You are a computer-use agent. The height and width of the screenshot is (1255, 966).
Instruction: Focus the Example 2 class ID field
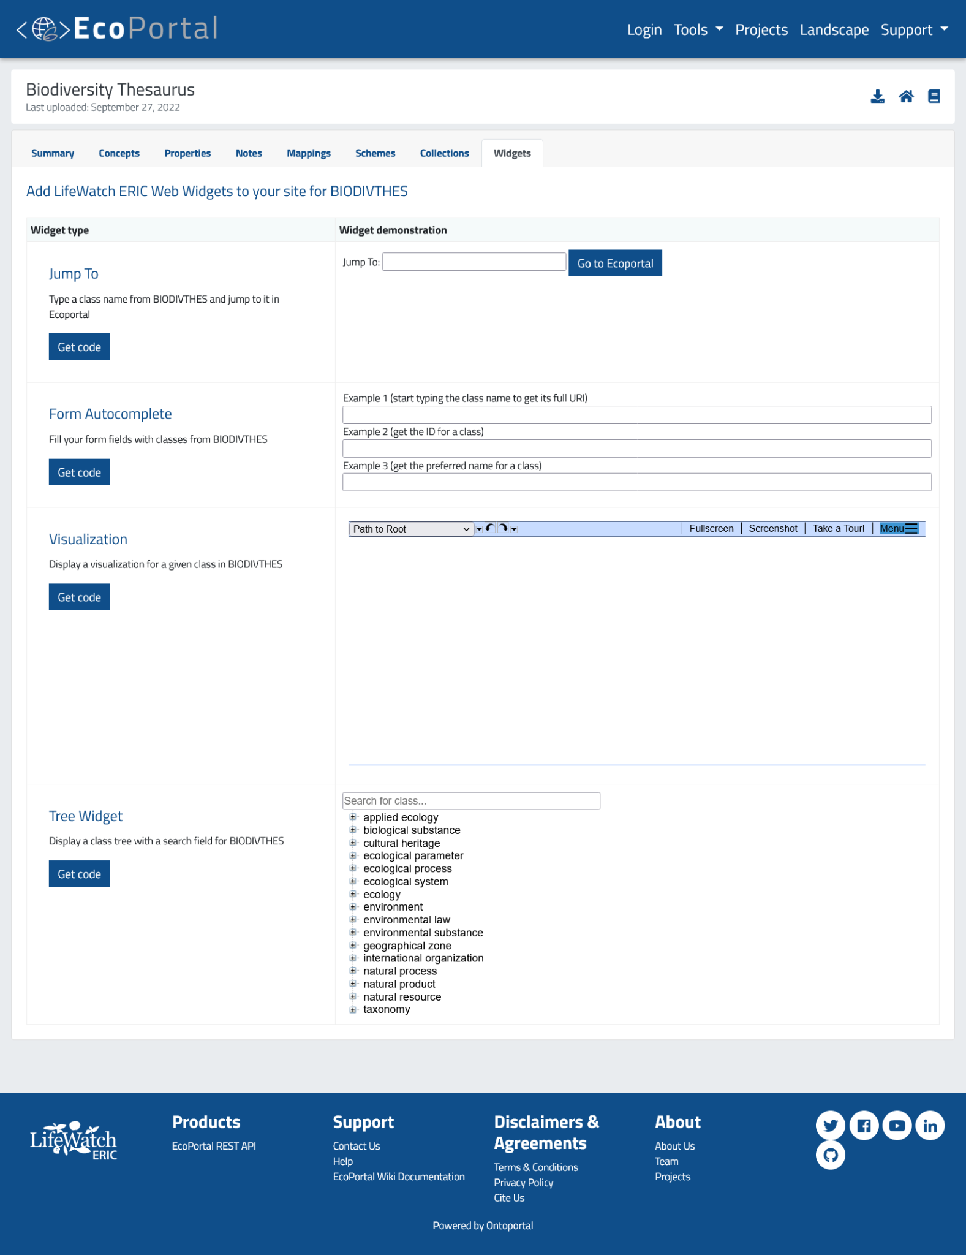(637, 449)
